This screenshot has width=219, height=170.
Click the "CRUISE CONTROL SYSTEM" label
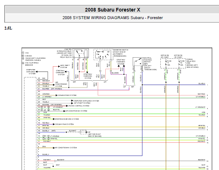tap(78, 106)
